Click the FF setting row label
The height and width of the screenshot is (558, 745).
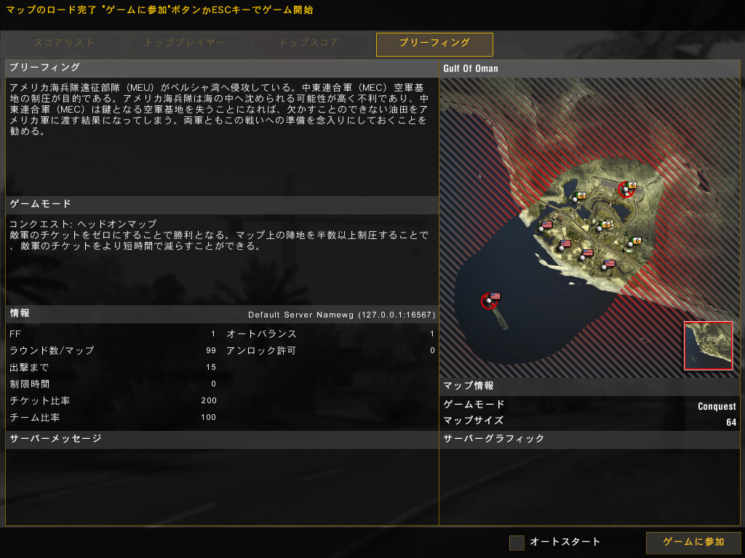pyautogui.click(x=15, y=334)
